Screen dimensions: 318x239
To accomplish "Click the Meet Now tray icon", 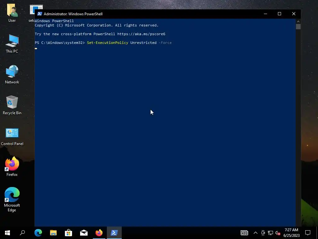I will tap(263, 233).
